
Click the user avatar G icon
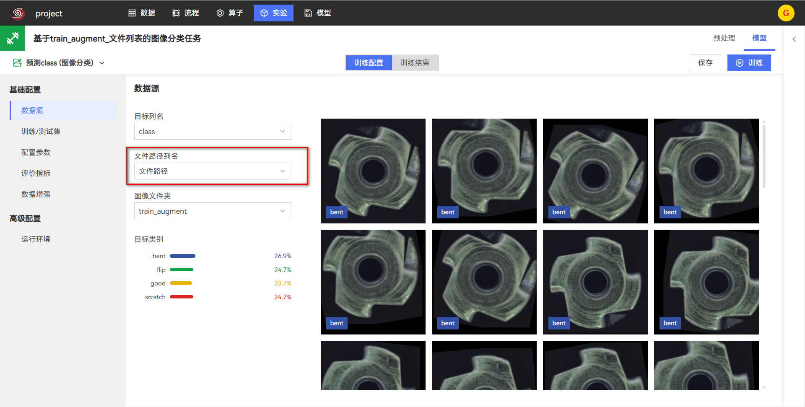pos(786,13)
